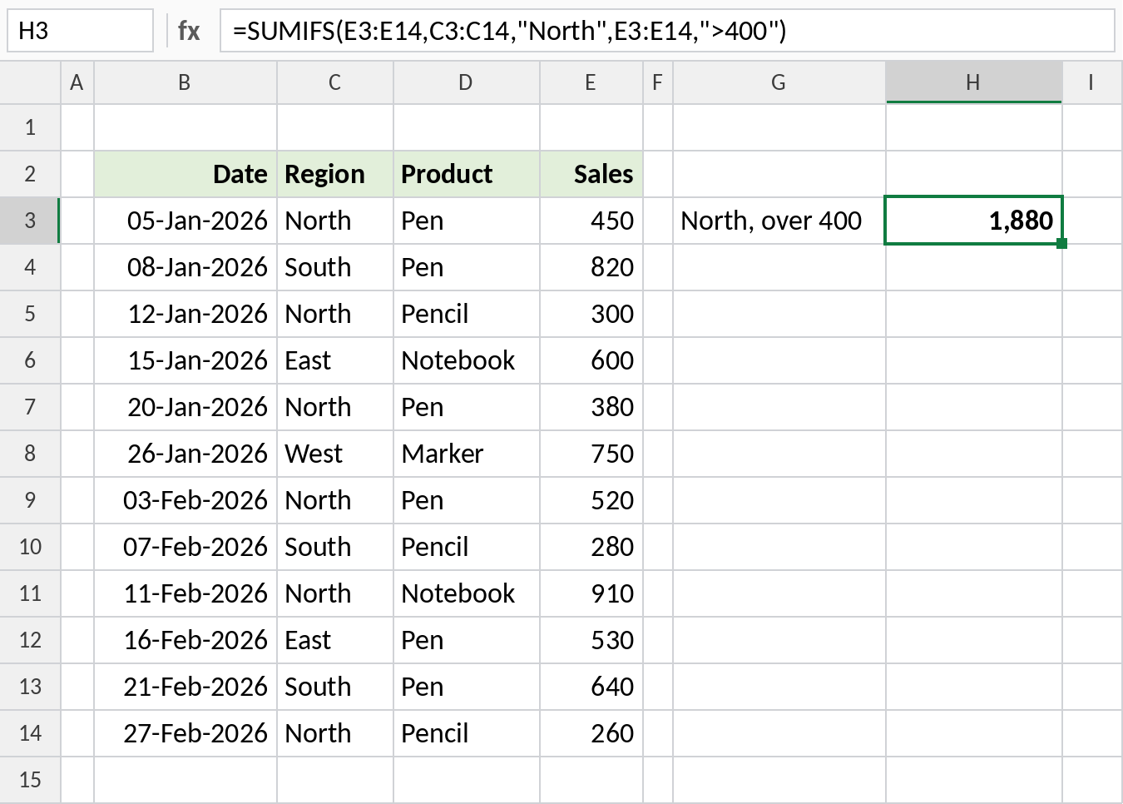This screenshot has height=804, width=1123.
Task: Select column A header
Action: (77, 82)
